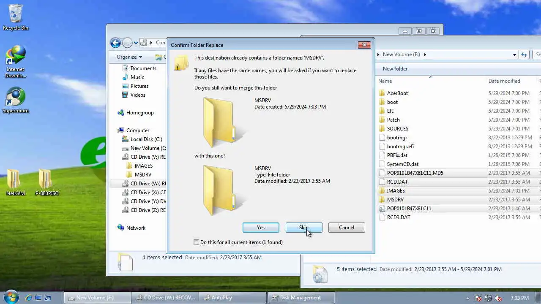
Task: Click Yes to merge MSDRV folder
Action: (261, 228)
